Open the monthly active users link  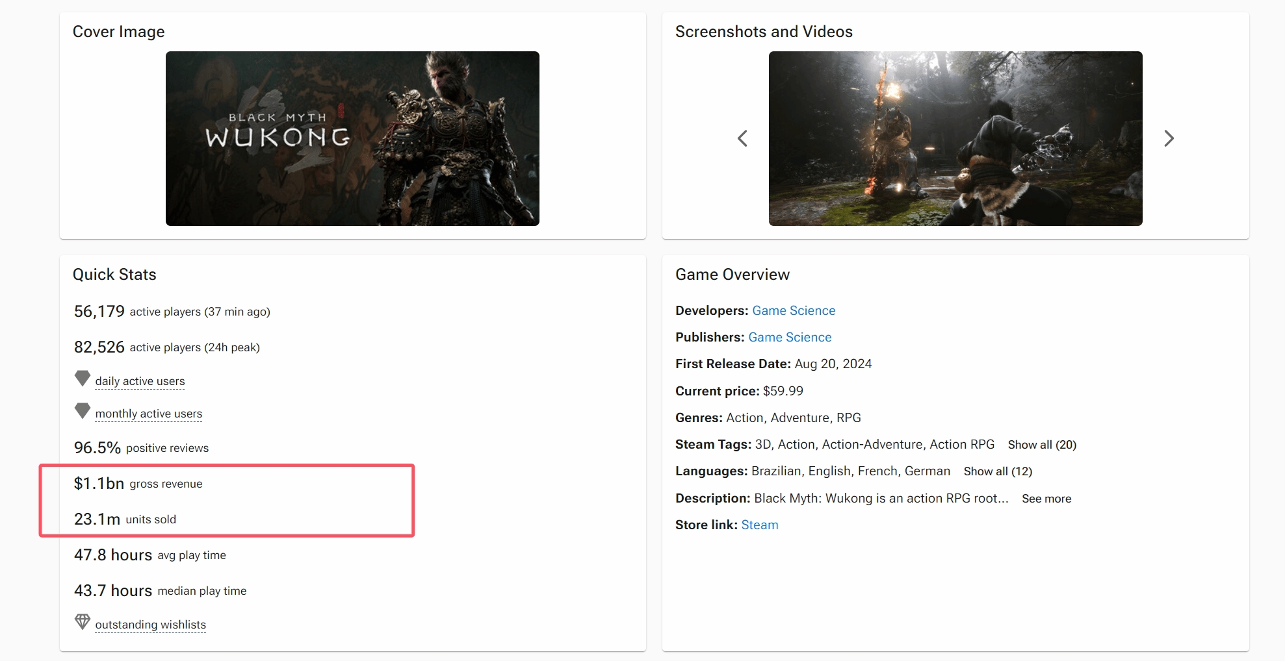click(x=149, y=414)
